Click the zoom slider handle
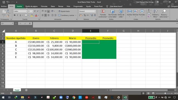This screenshot has height=100, width=178. (165, 93)
